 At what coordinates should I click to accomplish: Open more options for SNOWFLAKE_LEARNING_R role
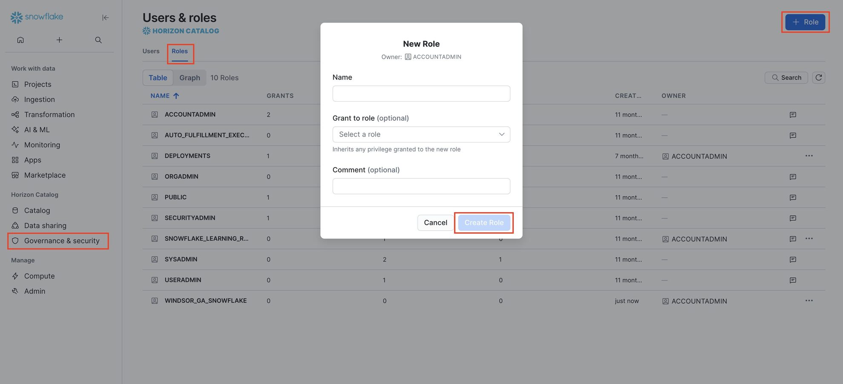coord(809,239)
